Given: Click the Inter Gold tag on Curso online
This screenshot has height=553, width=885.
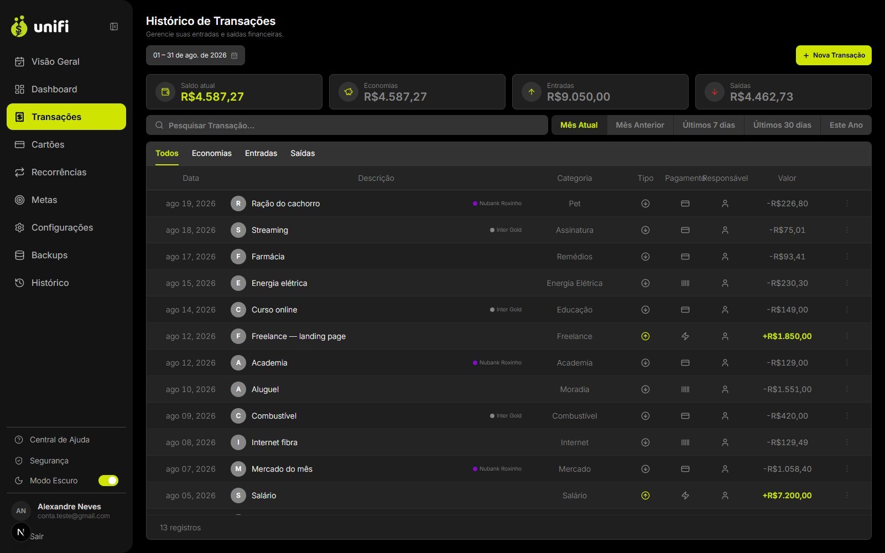Looking at the screenshot, I should point(506,310).
